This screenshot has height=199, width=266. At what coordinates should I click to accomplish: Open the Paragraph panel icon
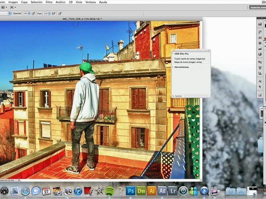pos(260,87)
